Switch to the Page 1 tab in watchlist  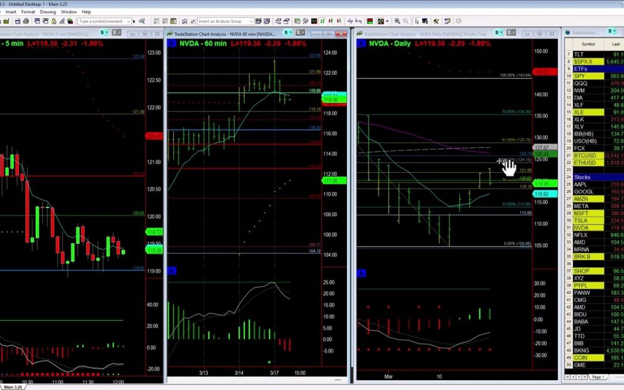(x=598, y=377)
